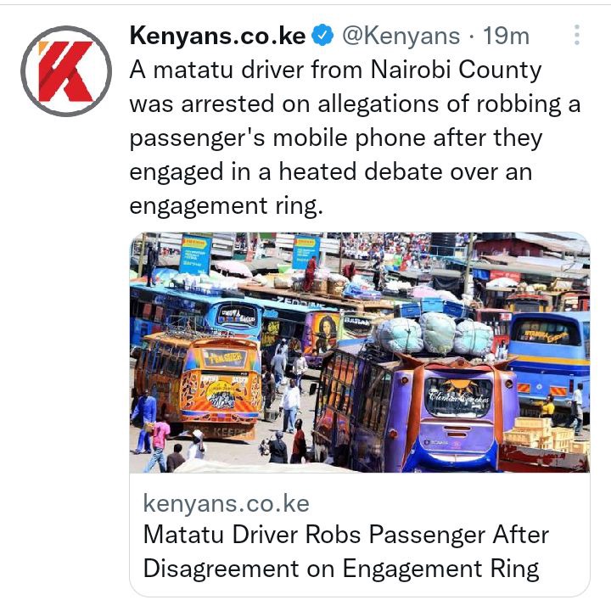Click the "Nairobi County" words in tweet

[456, 70]
